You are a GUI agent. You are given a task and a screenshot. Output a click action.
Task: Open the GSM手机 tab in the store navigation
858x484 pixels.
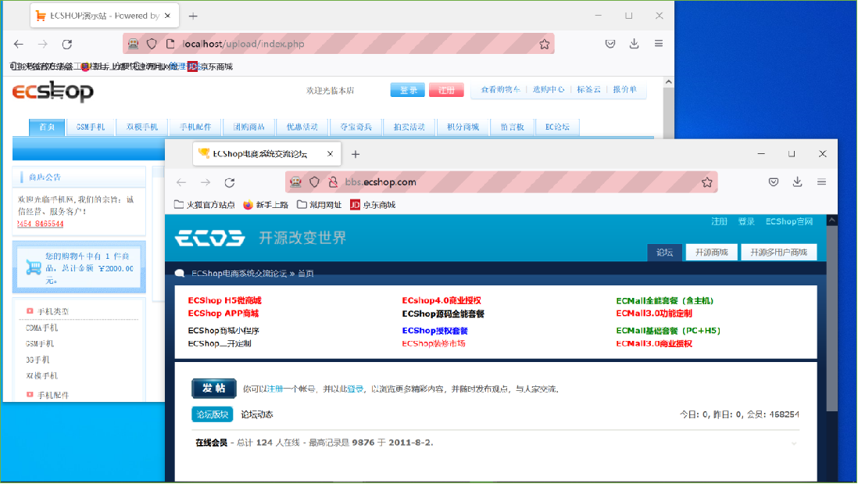click(x=91, y=127)
